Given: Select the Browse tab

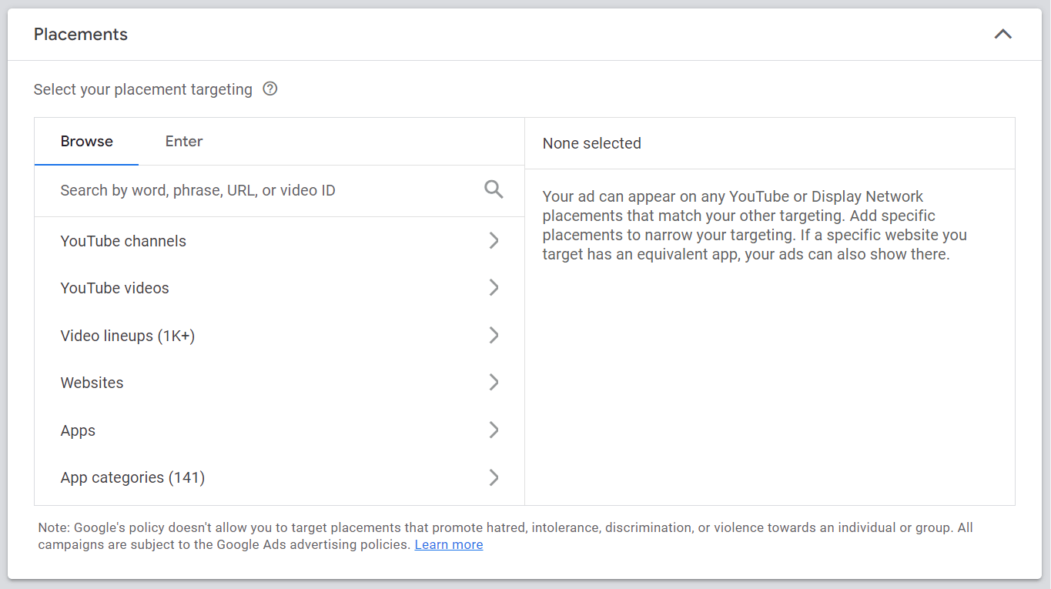Looking at the screenshot, I should pyautogui.click(x=86, y=141).
